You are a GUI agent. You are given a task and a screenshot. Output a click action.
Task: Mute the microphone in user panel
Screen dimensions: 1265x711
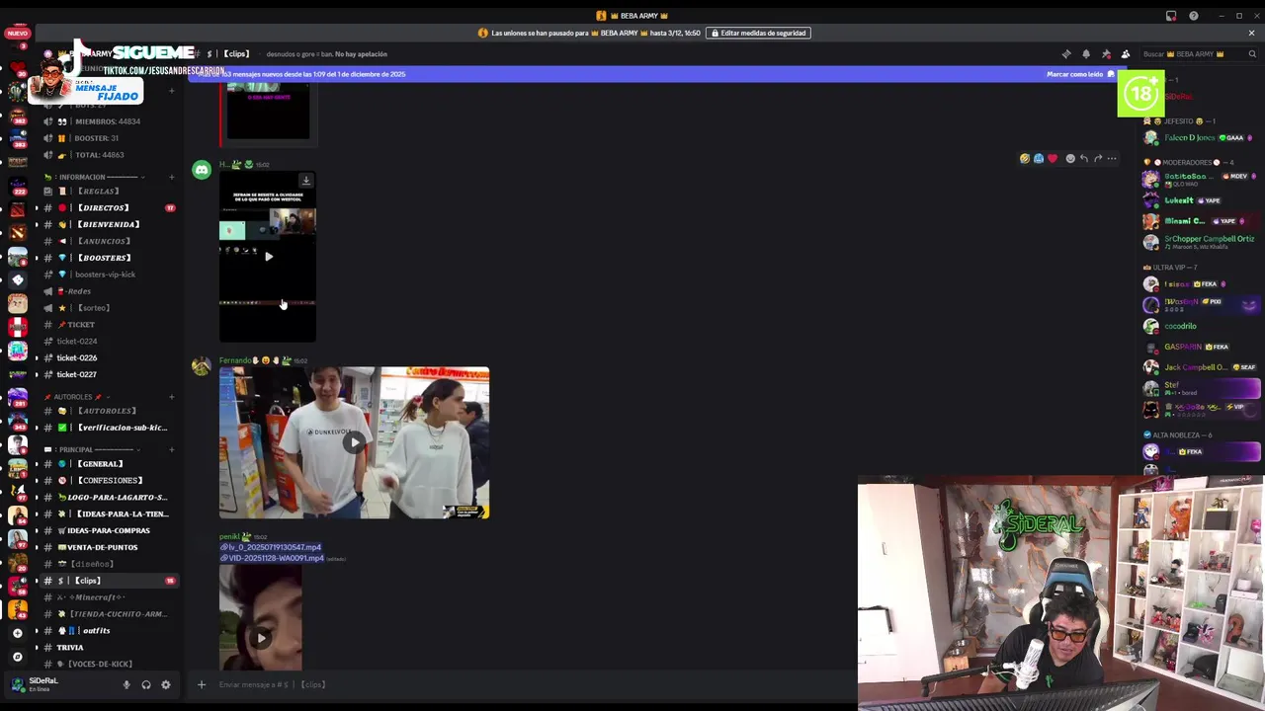126,684
